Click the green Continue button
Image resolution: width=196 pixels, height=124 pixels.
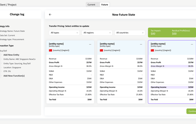[x=192, y=111]
